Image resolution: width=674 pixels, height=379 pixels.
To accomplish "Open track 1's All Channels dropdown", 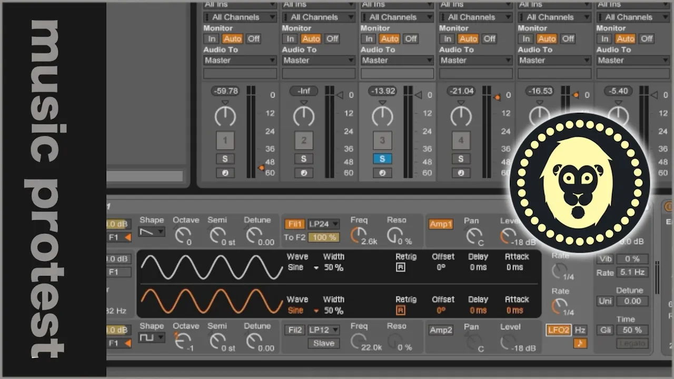I will coord(240,17).
